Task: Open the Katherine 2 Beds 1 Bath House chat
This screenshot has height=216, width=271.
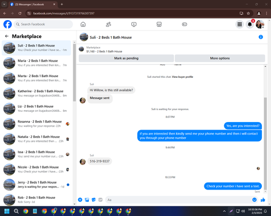Action: point(36,93)
